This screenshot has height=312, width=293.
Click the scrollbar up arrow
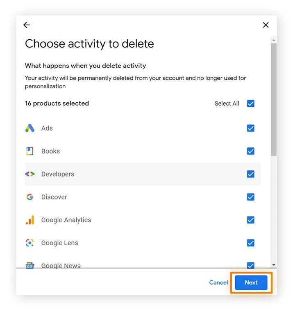(x=274, y=40)
